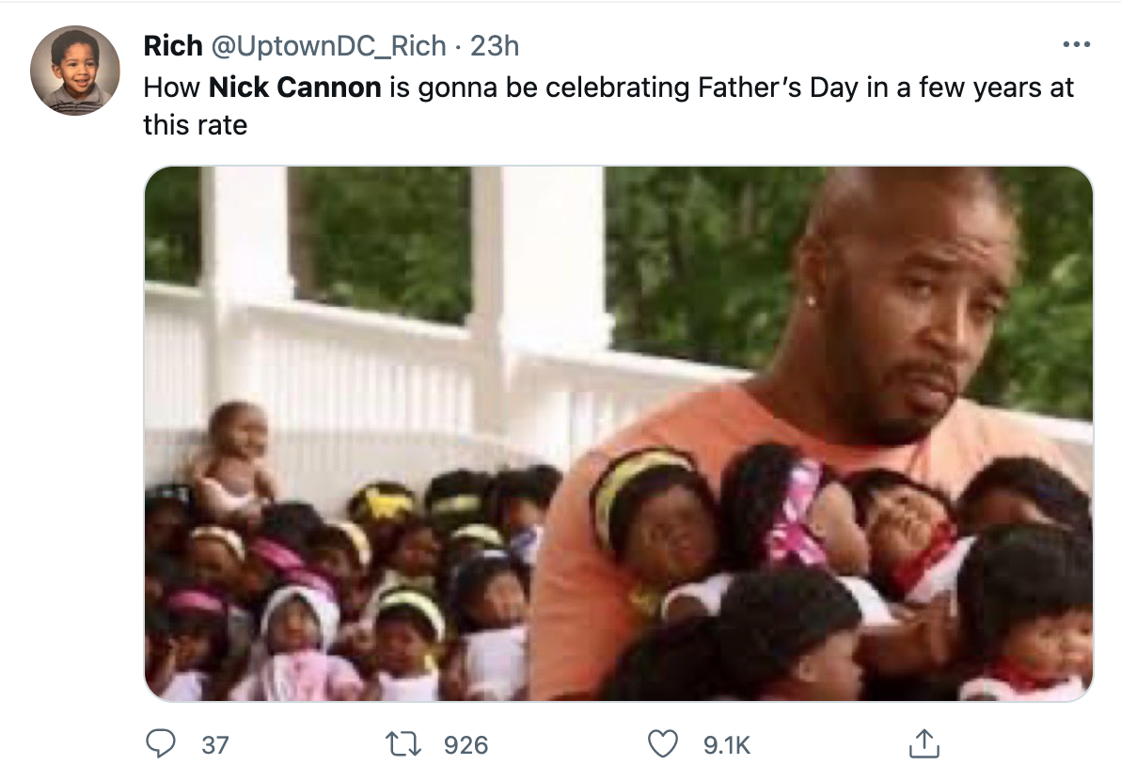This screenshot has width=1121, height=781.
Task: Click the bold Nick Cannon text
Action: click(295, 88)
